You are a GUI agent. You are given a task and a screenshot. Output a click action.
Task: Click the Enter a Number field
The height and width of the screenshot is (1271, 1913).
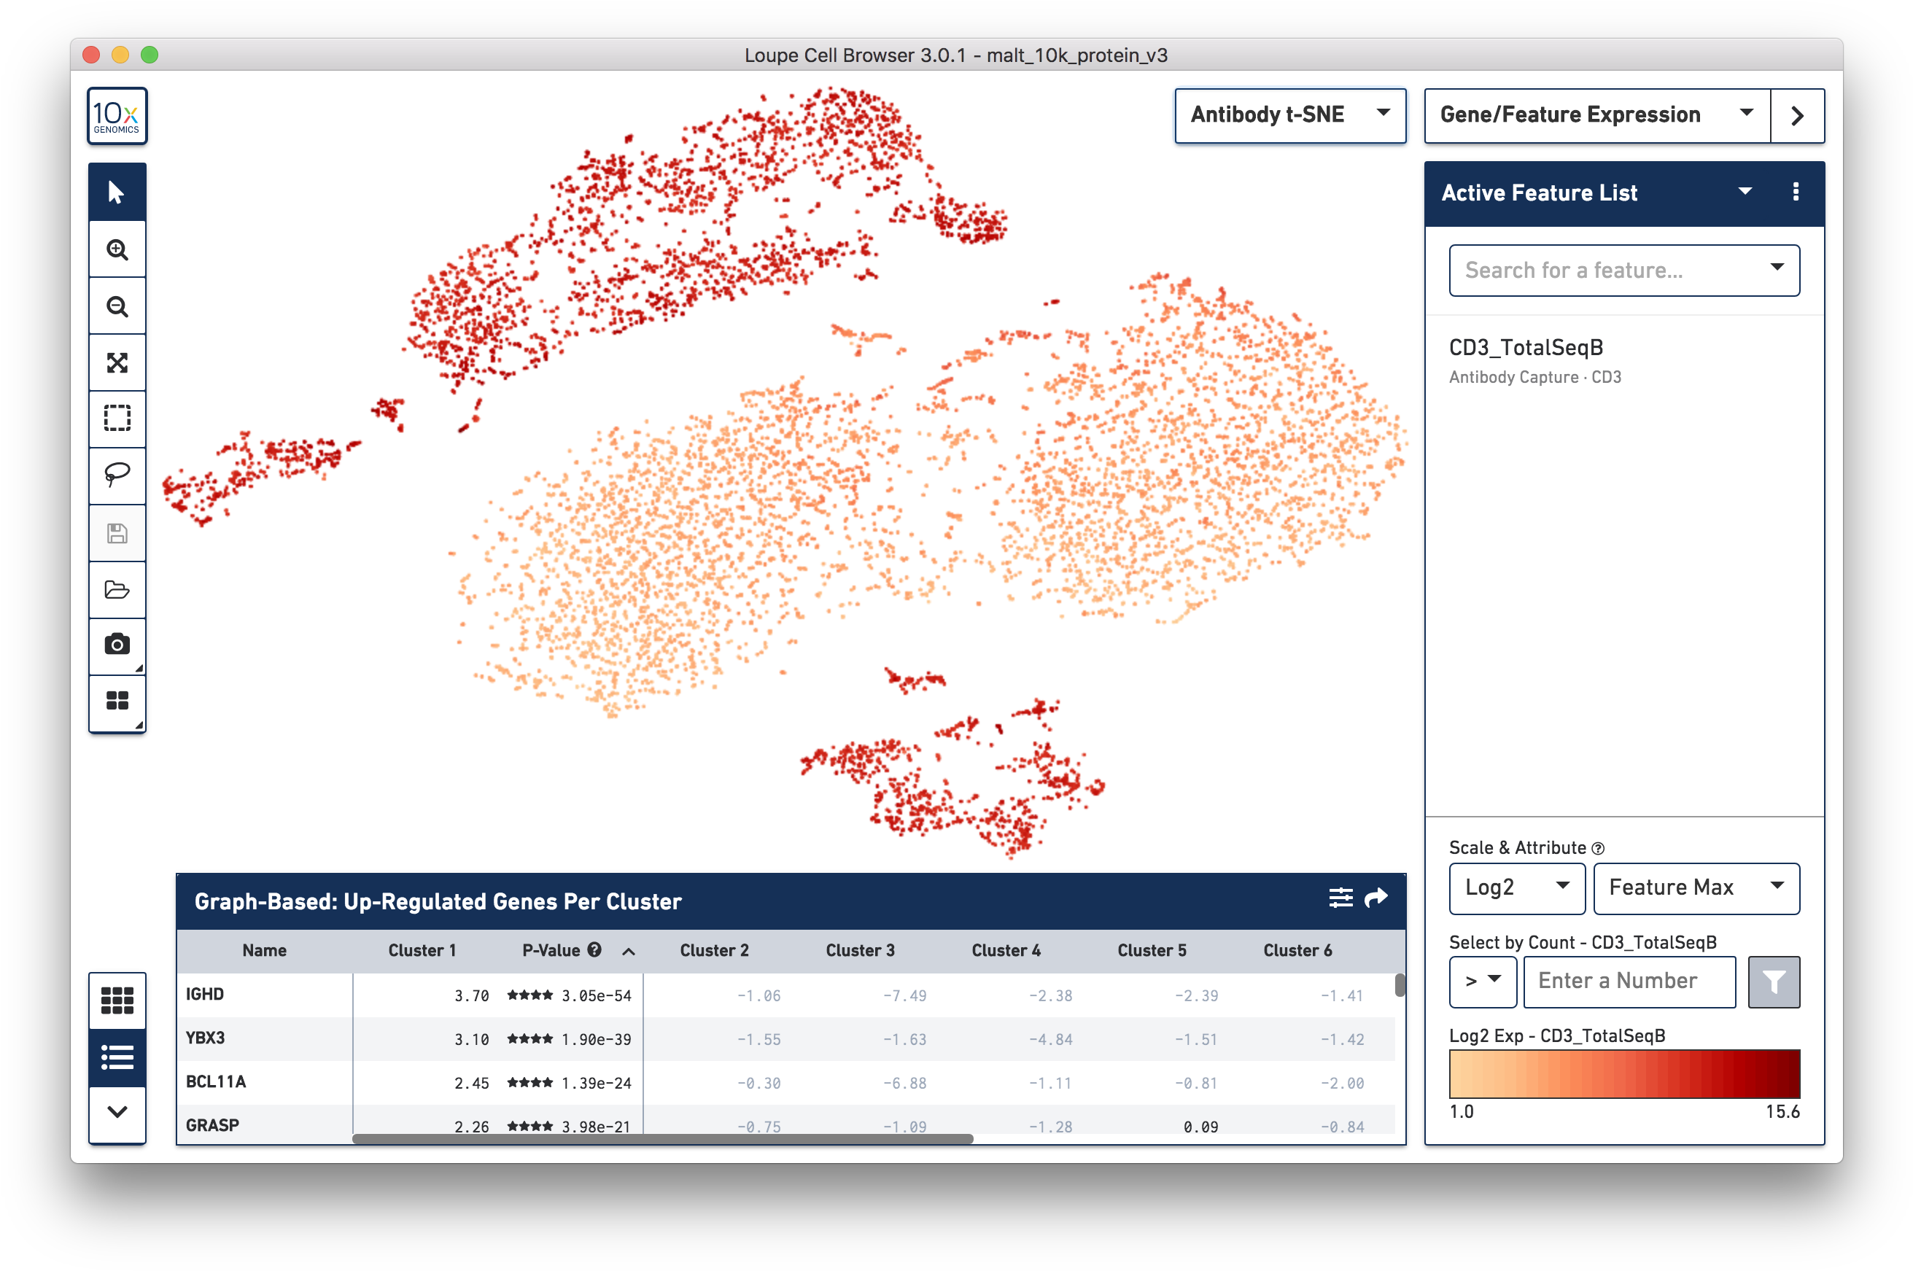click(x=1629, y=982)
